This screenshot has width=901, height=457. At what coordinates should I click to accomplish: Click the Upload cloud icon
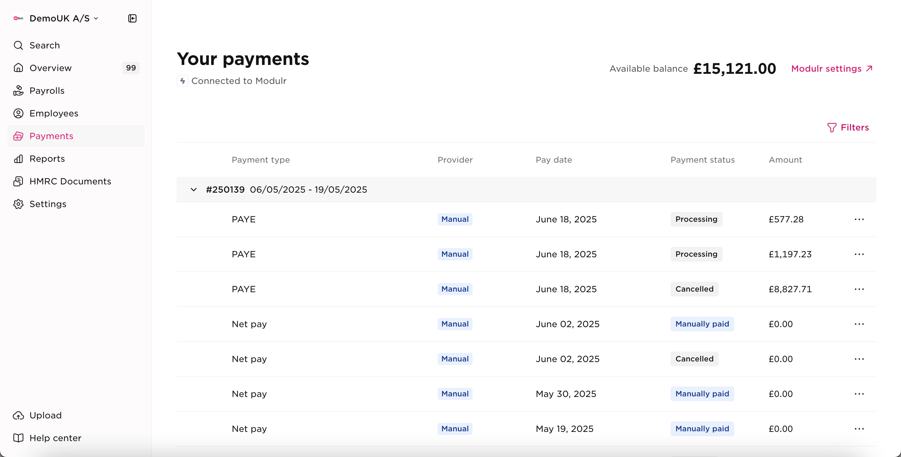pos(18,415)
